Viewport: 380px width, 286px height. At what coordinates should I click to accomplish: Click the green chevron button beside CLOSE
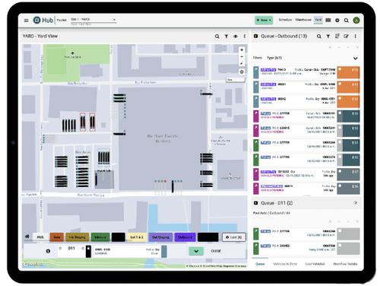point(196,251)
